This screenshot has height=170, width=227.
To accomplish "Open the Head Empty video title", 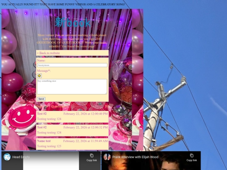I will click(x=21, y=157).
